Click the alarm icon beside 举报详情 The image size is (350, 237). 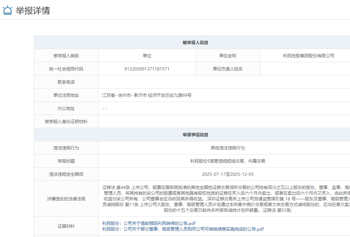coord(7,10)
